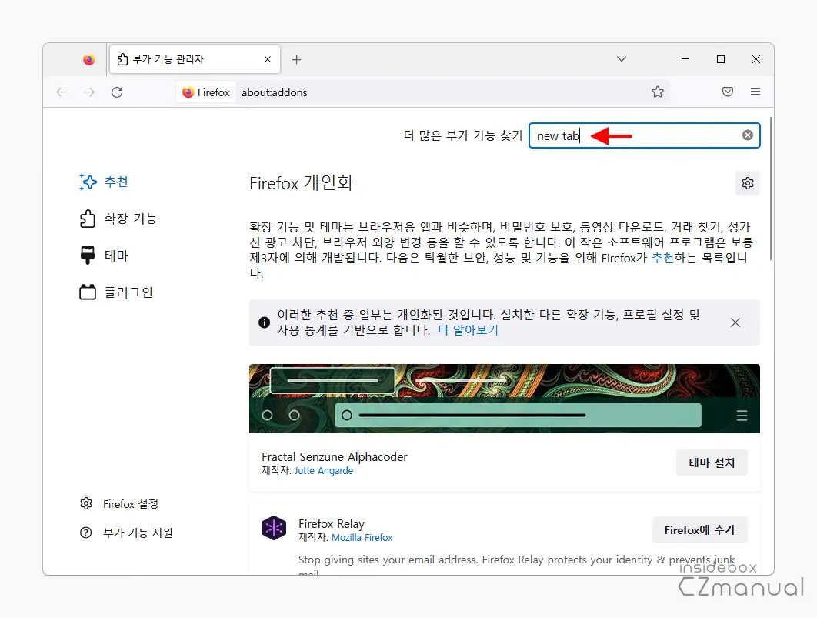The height and width of the screenshot is (618, 817).
Task: Click the Firefox 개인화 heading
Action: 301,183
